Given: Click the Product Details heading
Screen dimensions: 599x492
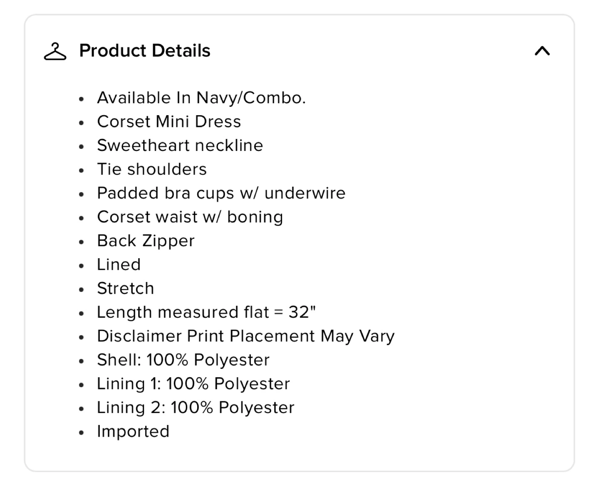Looking at the screenshot, I should pyautogui.click(x=145, y=51).
